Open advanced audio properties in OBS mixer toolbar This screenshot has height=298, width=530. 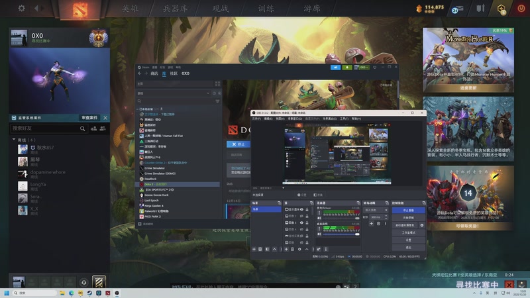pos(318,249)
